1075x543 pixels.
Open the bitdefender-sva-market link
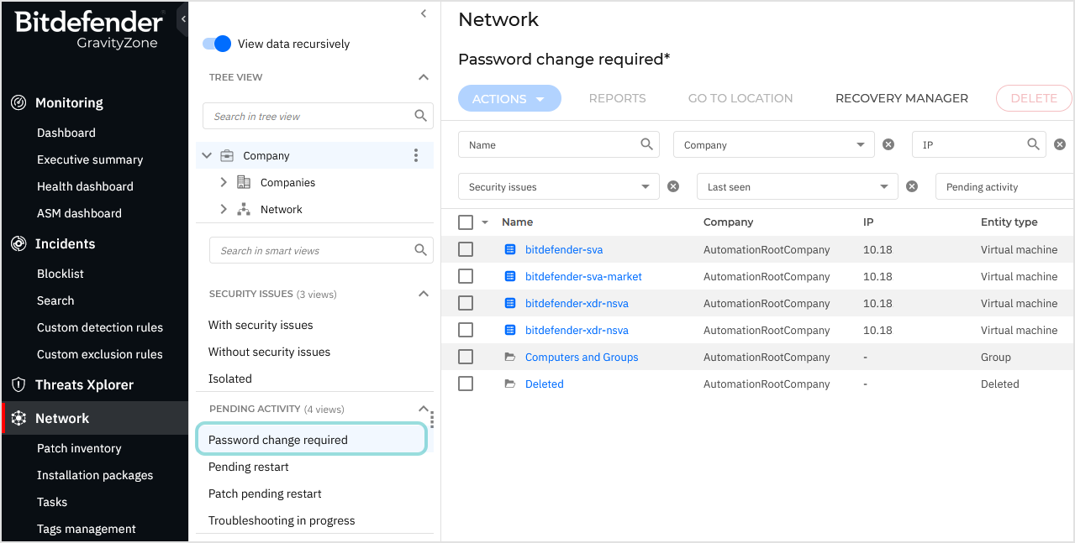[583, 276]
